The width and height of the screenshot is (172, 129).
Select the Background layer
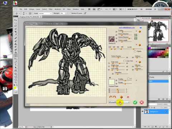click(x=156, y=111)
